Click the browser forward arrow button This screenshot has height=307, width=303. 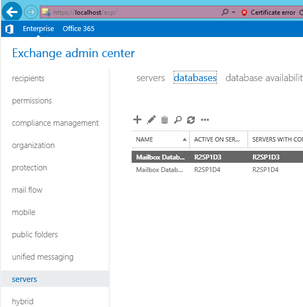31,12
